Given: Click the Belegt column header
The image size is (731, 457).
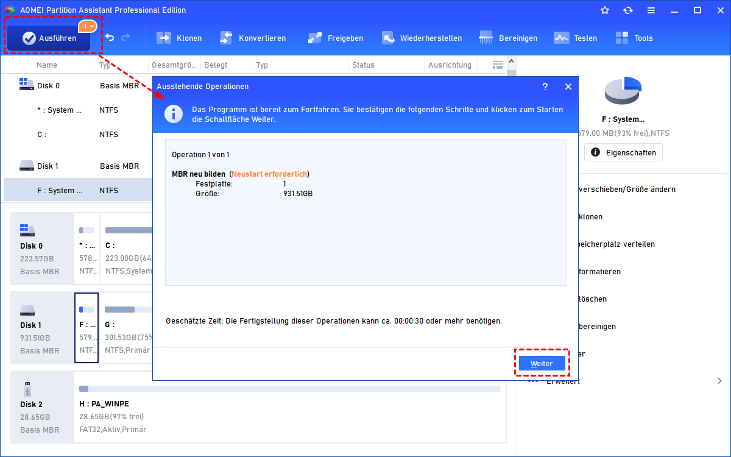Looking at the screenshot, I should pyautogui.click(x=216, y=65).
